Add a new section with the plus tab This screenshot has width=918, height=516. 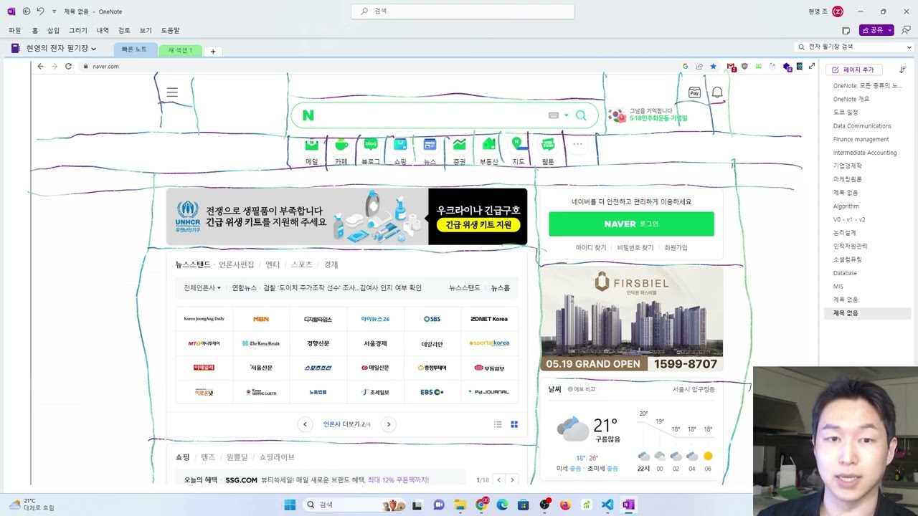click(213, 51)
